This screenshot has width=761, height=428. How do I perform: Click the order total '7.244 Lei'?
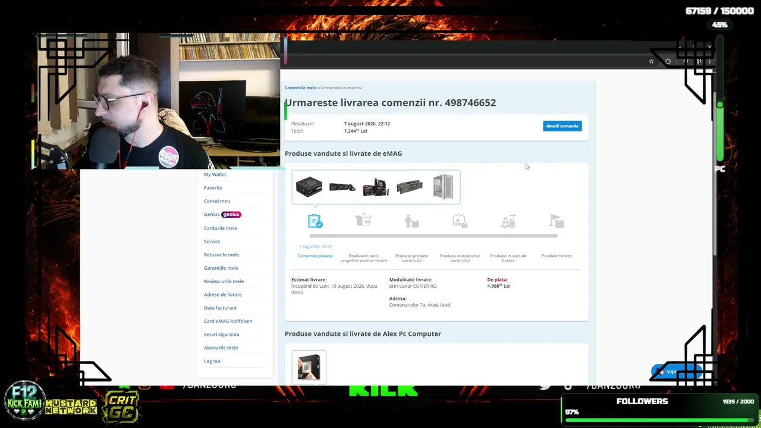356,131
